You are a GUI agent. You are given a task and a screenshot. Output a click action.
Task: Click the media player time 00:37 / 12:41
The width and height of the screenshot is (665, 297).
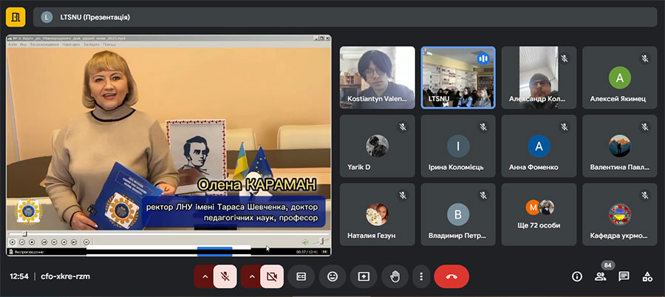(x=307, y=252)
